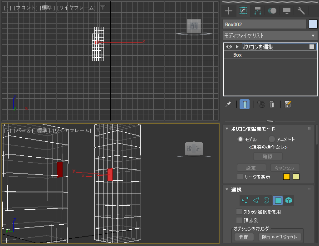The width and height of the screenshot is (319, 246).
Task: Open the [フロント] viewport view menu
Action: [26, 8]
